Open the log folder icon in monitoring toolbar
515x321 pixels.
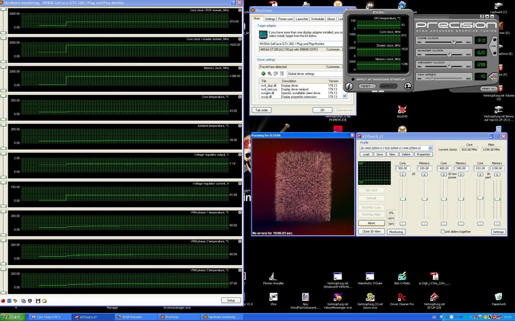[44, 301]
